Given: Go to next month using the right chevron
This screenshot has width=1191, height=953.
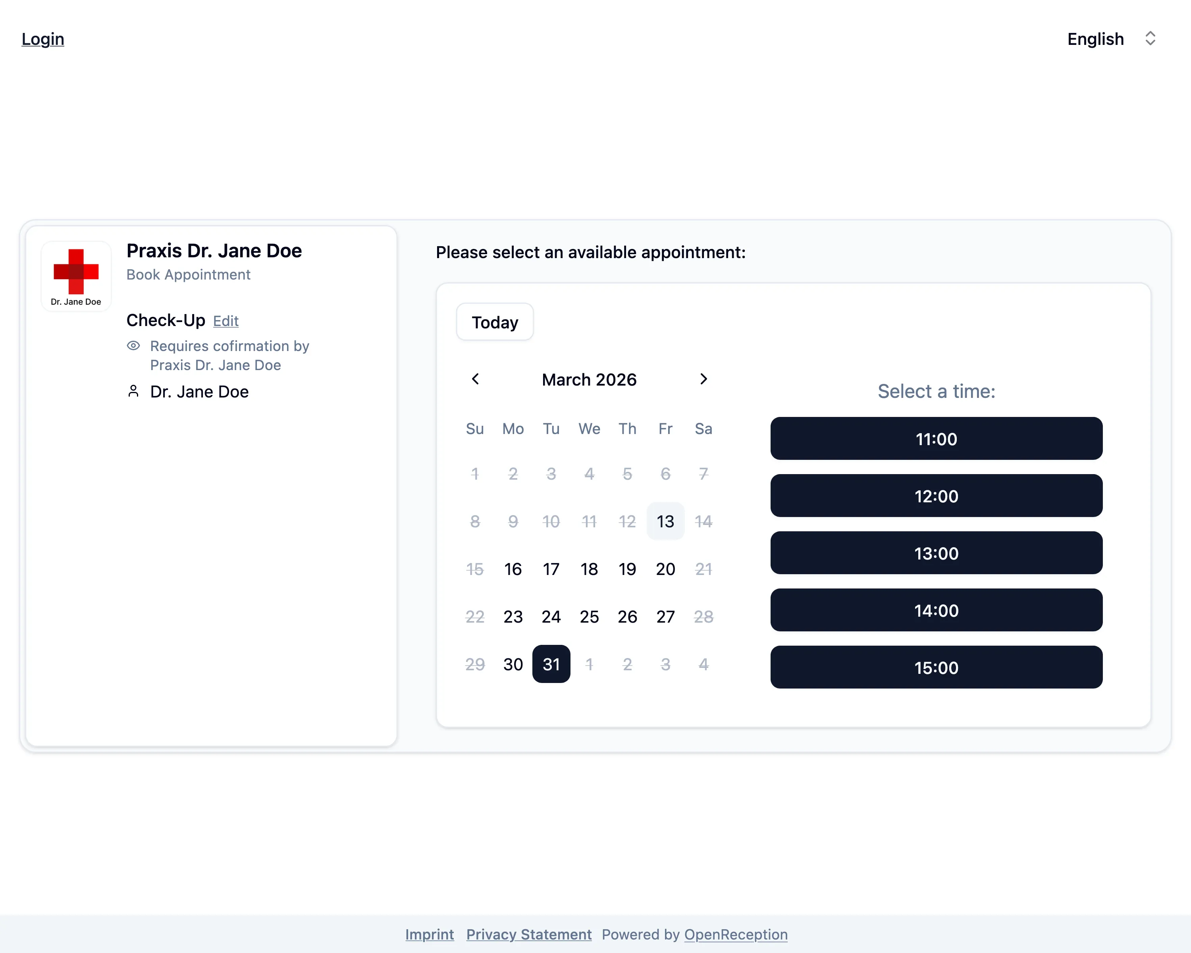Looking at the screenshot, I should 703,380.
